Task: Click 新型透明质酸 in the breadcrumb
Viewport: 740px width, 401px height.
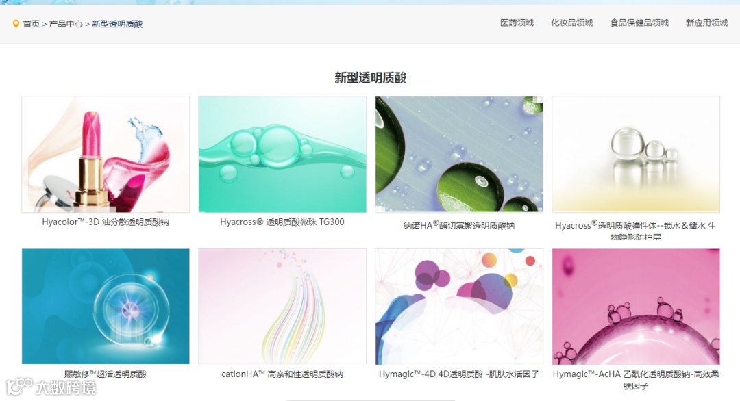Action: point(117,24)
